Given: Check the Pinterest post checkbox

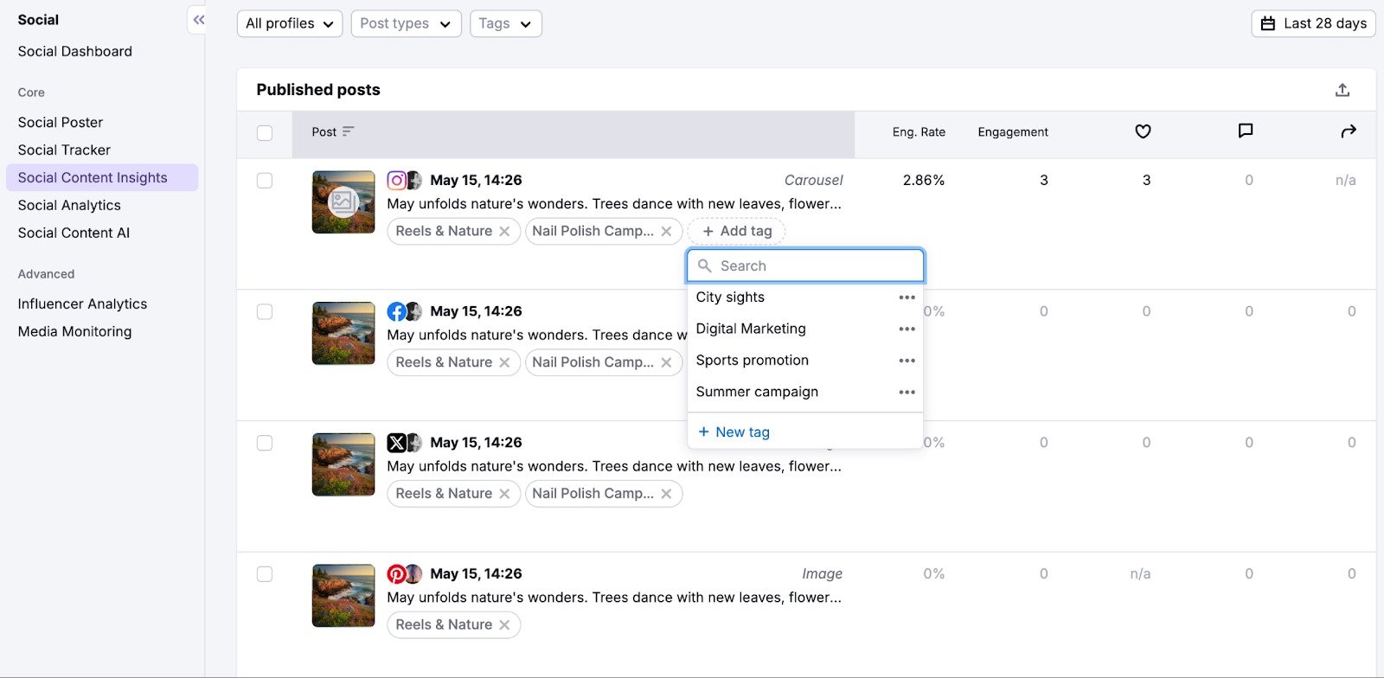Looking at the screenshot, I should point(265,574).
